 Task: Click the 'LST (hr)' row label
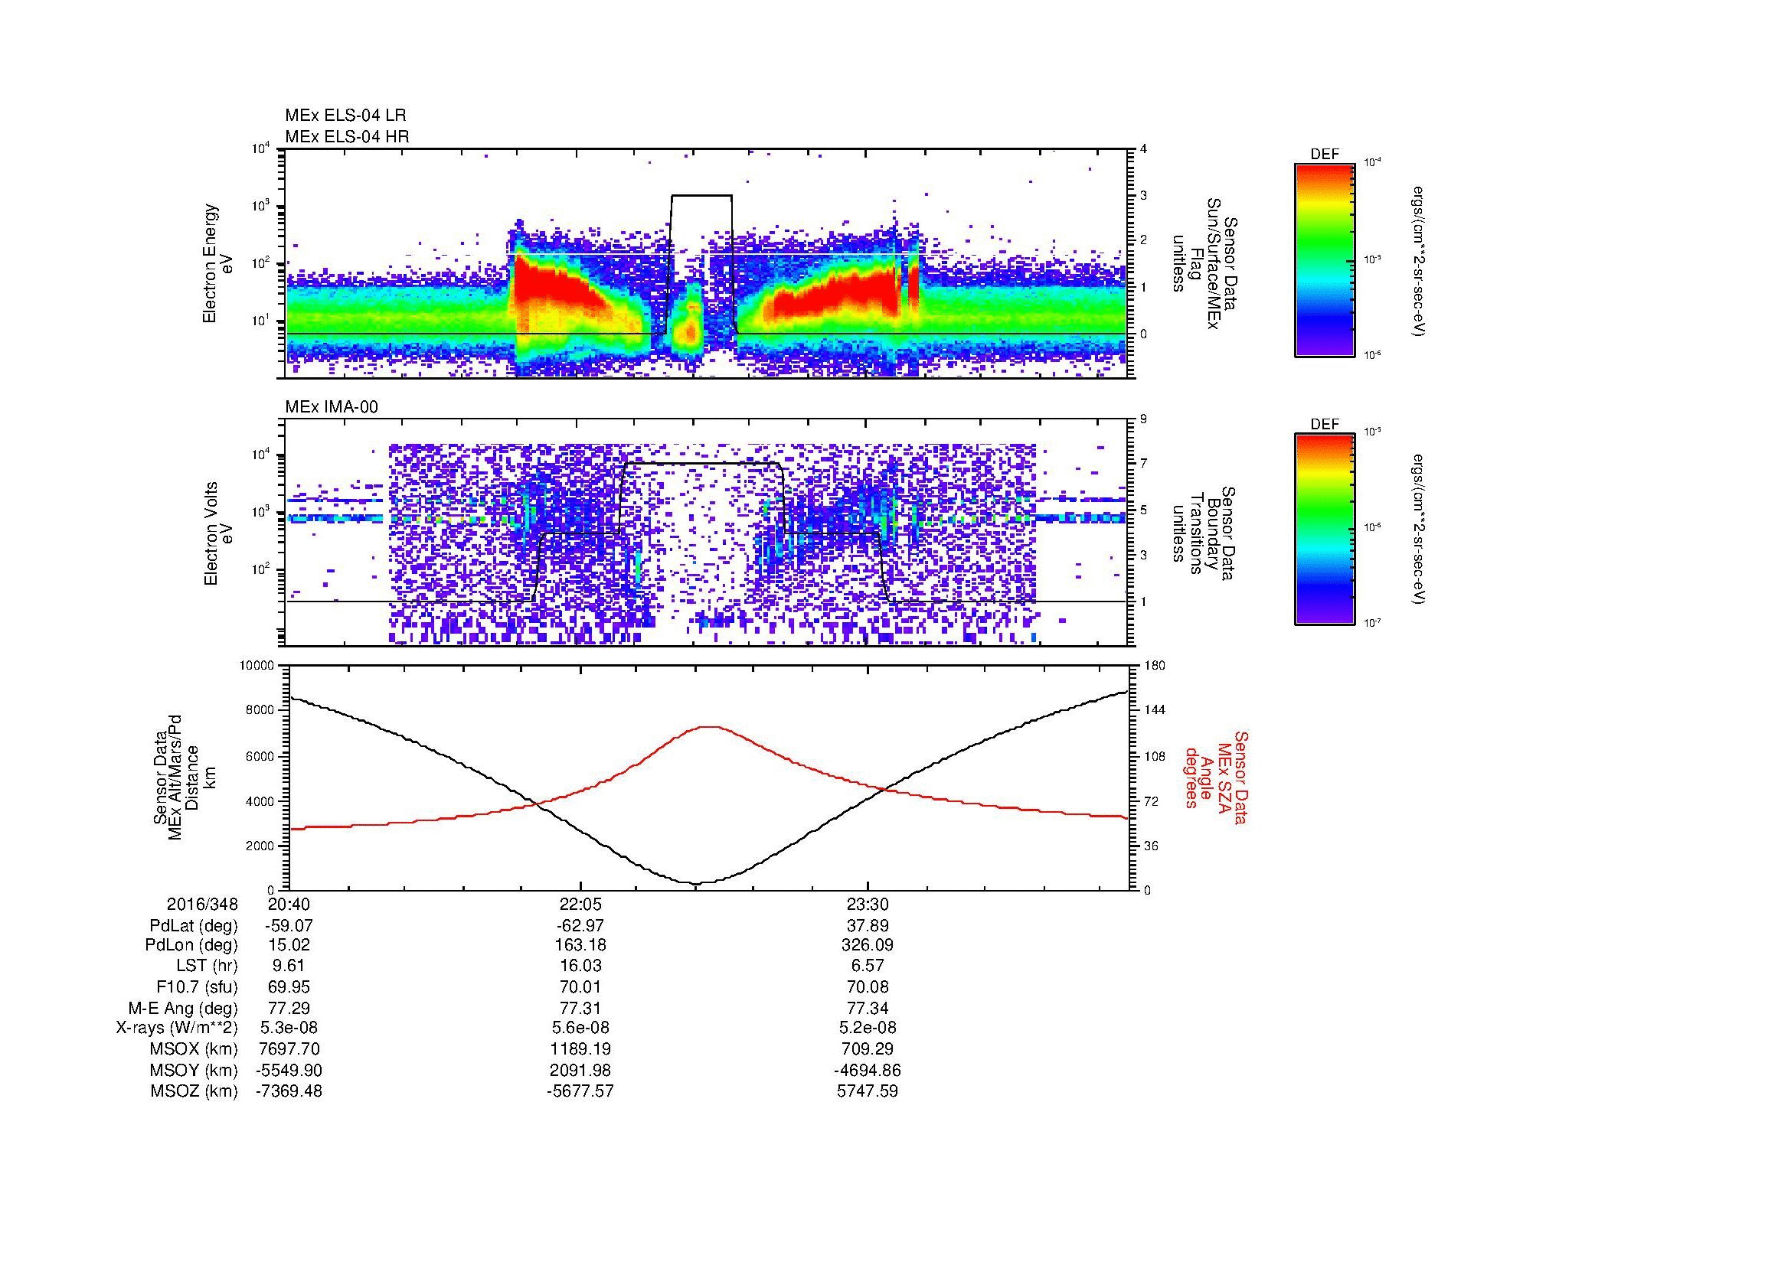click(206, 967)
